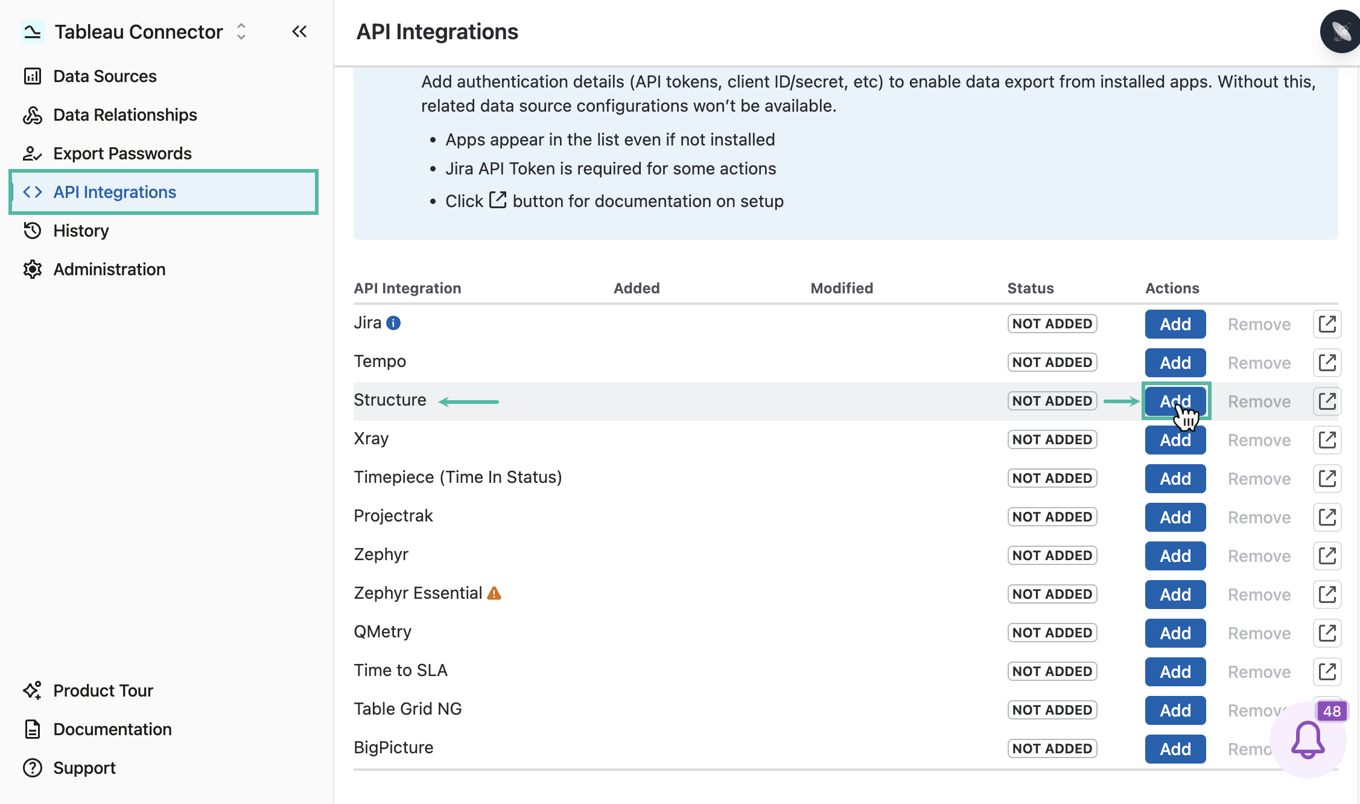Image resolution: width=1360 pixels, height=804 pixels.
Task: Add the Xray API integration
Action: (x=1175, y=440)
